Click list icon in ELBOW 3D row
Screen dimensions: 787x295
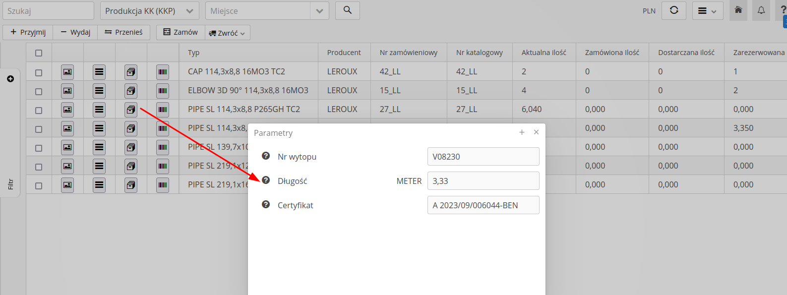tap(99, 91)
